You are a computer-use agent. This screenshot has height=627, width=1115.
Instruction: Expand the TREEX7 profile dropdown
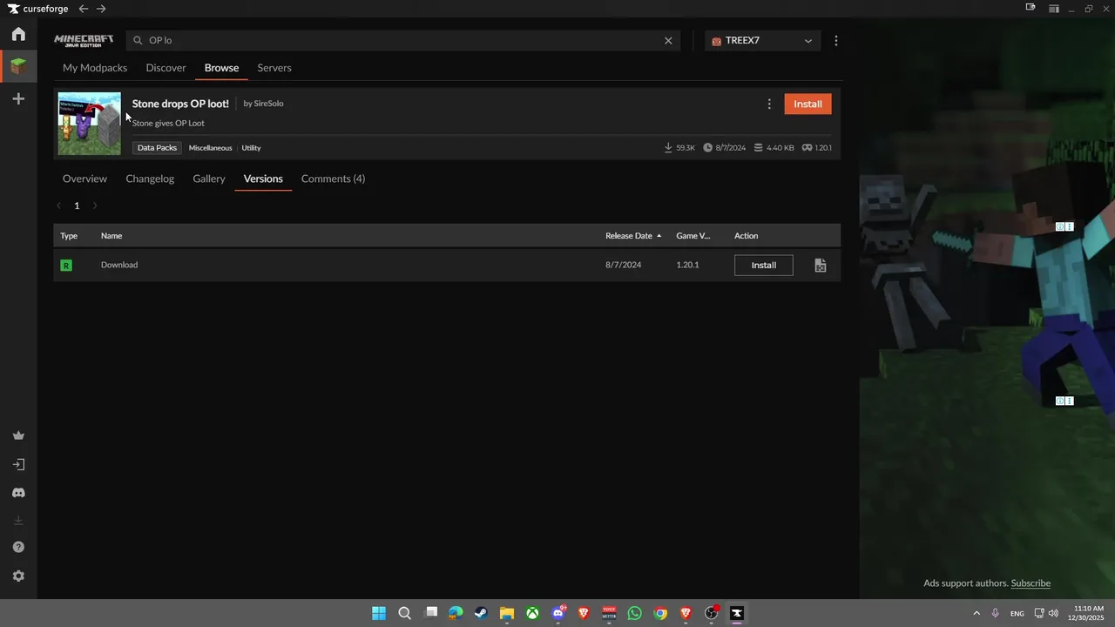(x=762, y=40)
